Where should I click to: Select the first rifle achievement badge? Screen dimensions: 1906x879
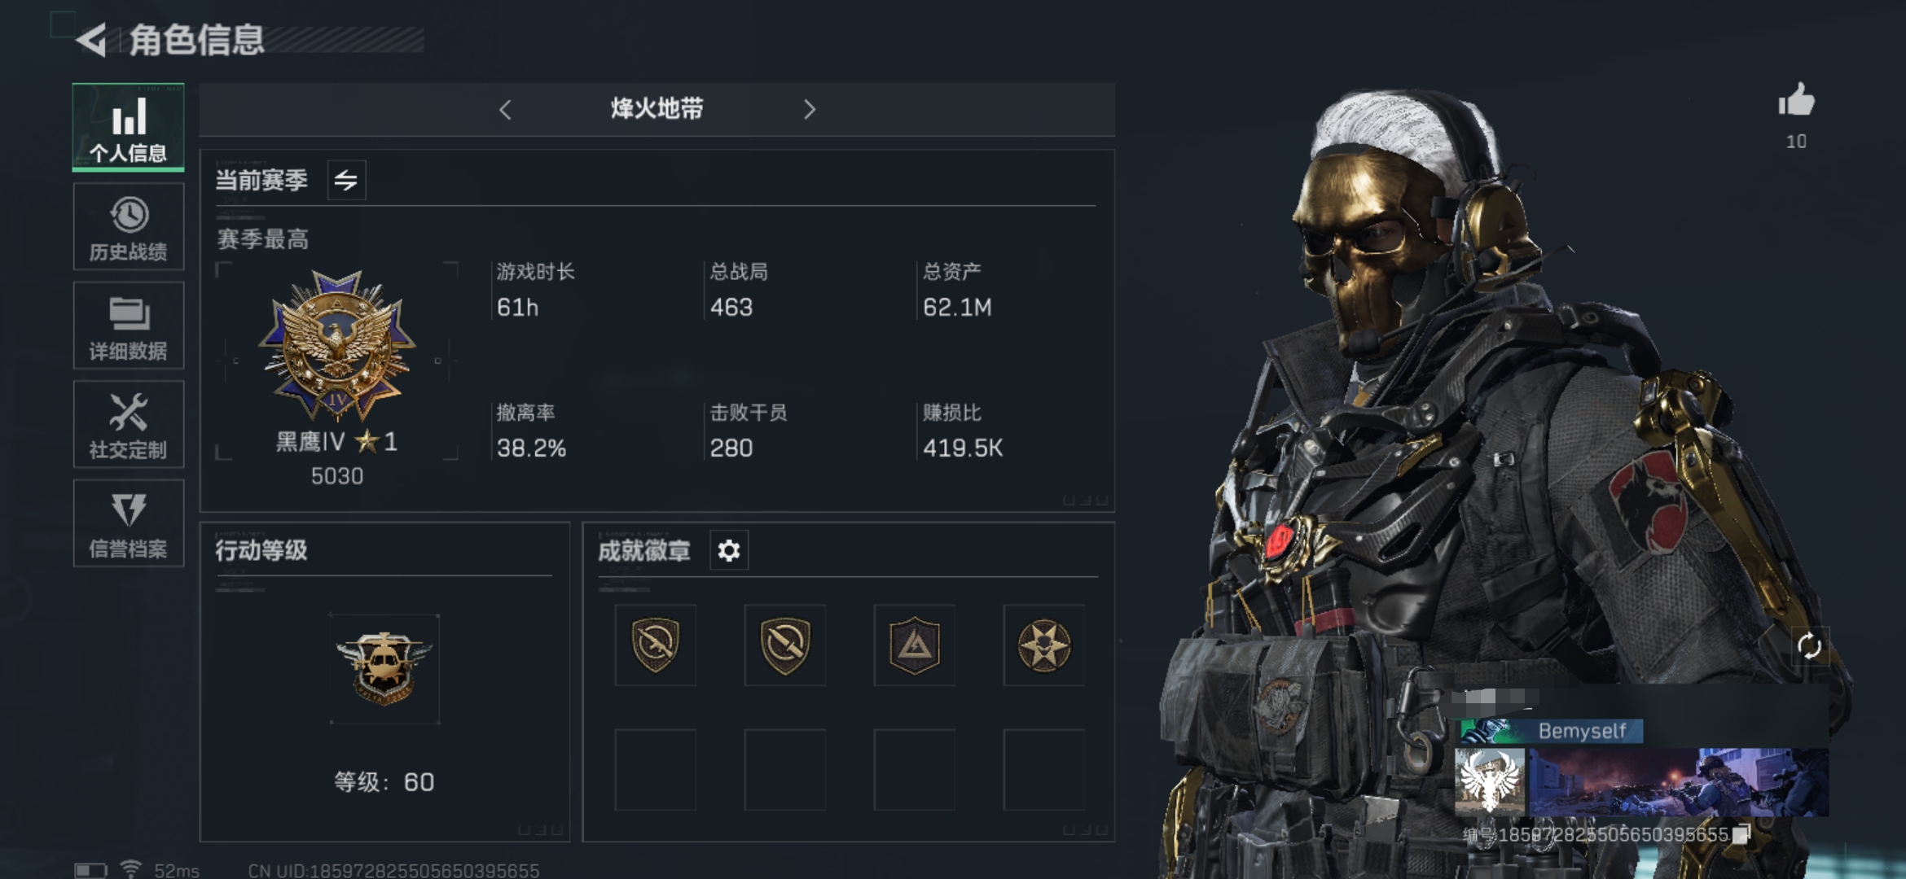[x=656, y=645]
